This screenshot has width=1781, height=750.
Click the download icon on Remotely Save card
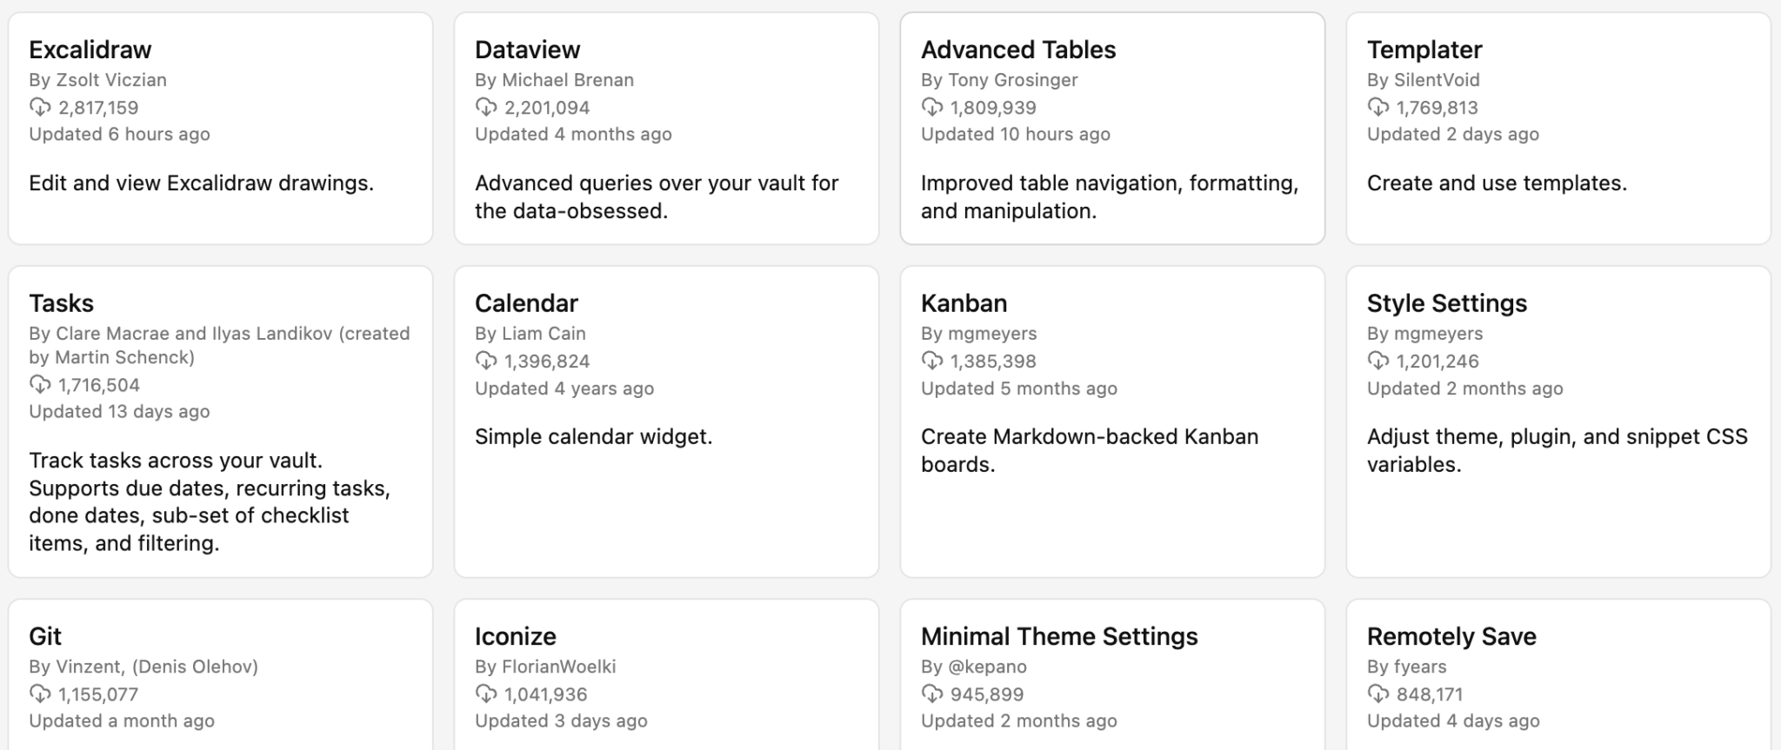click(1377, 694)
